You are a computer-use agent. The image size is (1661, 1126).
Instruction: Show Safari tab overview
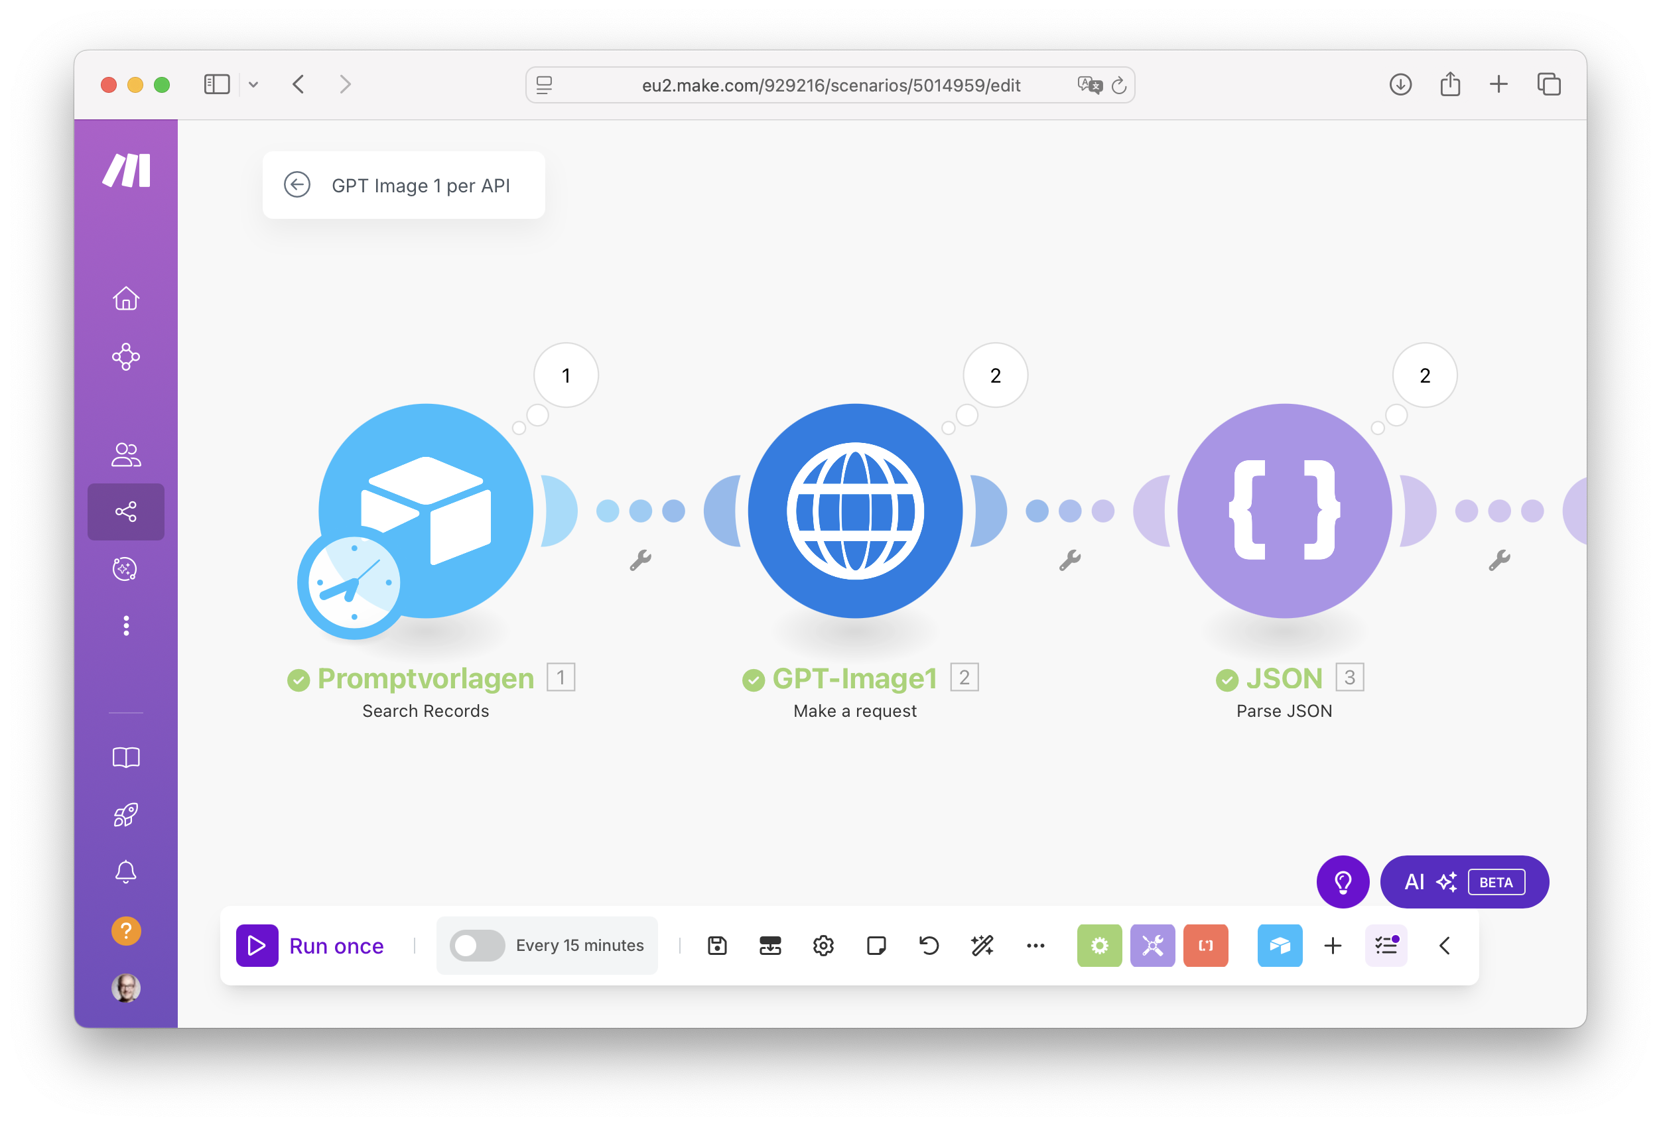pos(1549,84)
